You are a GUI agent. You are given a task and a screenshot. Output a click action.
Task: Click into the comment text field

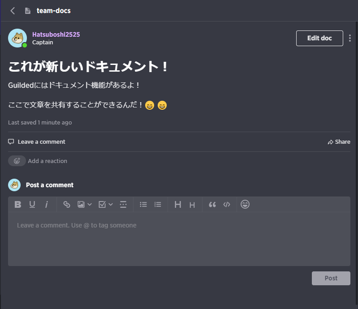[179, 239]
